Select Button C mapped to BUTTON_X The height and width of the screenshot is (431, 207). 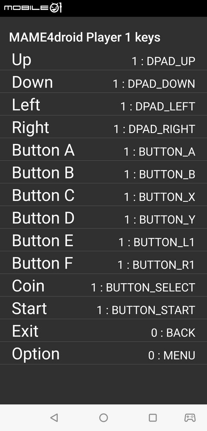[x=103, y=195]
